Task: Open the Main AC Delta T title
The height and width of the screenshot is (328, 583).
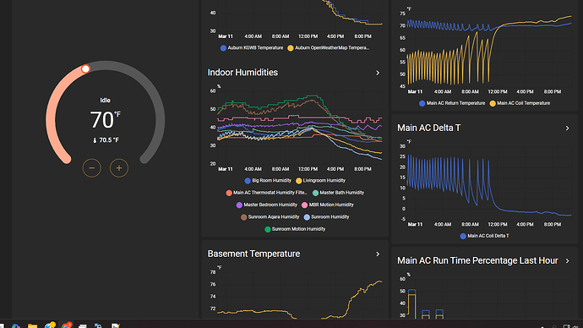Action: point(429,128)
